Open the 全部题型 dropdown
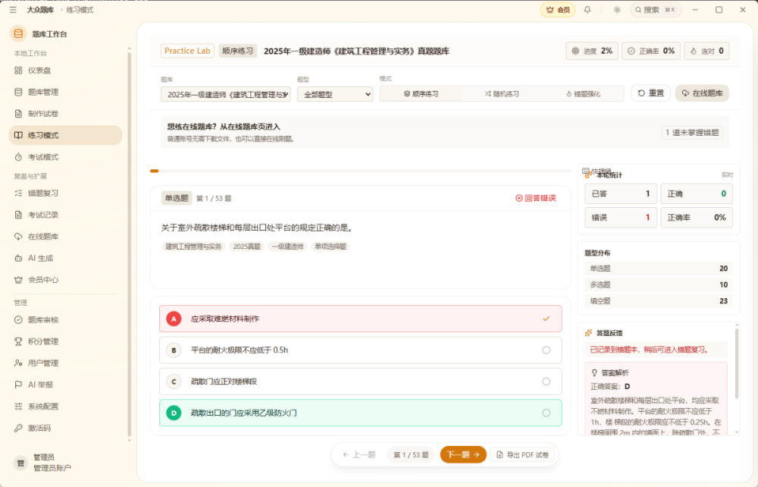 pos(335,94)
